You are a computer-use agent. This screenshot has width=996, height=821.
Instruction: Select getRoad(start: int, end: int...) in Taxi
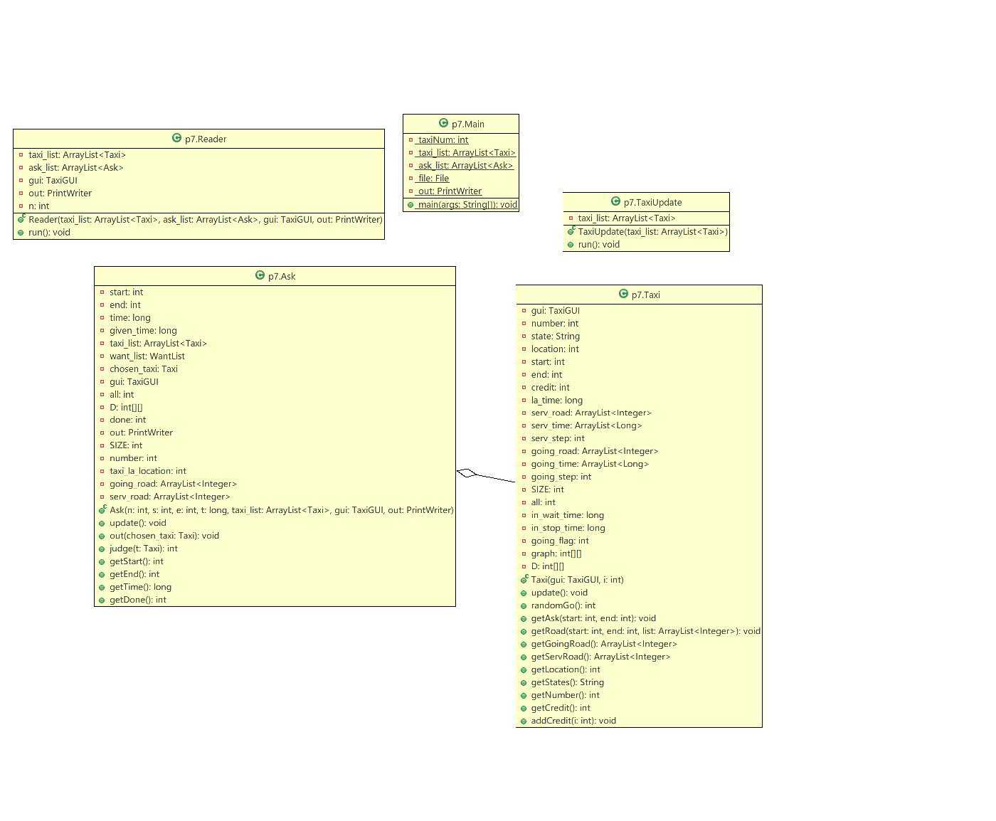pos(646,632)
